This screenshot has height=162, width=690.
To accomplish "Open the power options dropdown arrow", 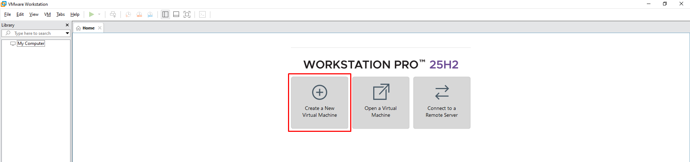I will point(99,14).
